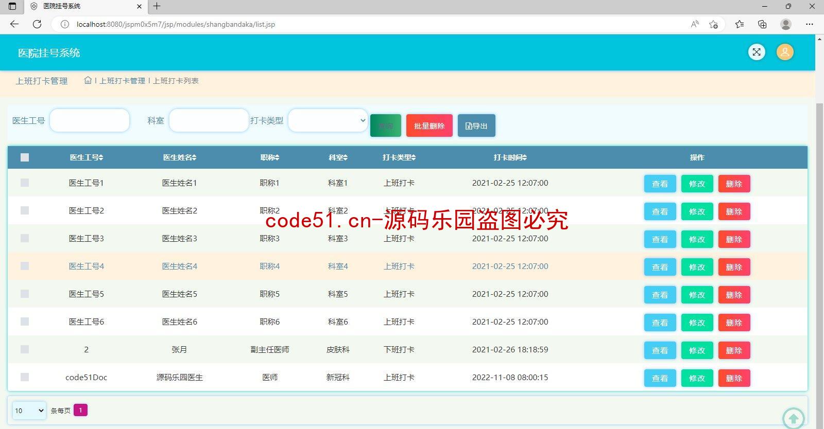Viewport: 824px width, 429px height.
Task: Check the row checkbox for 医生工号1
Action: [25, 183]
